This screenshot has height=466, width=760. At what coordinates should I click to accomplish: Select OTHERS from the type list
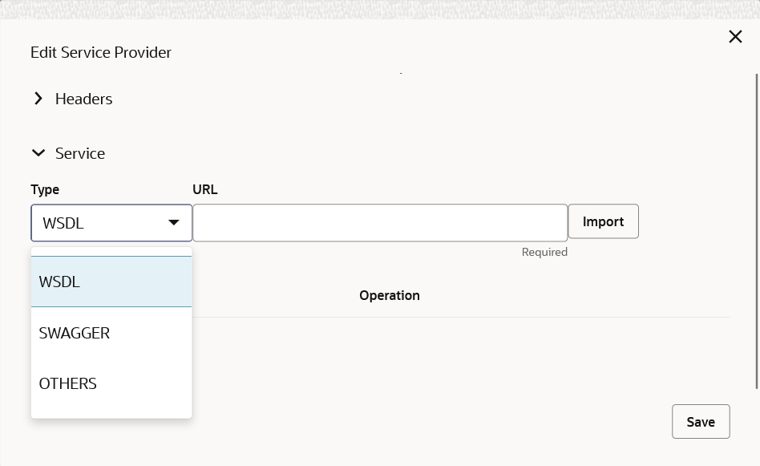point(67,383)
